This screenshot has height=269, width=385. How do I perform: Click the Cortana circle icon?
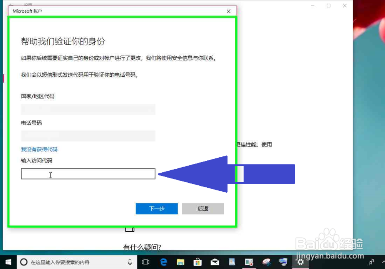pyautogui.click(x=24, y=262)
